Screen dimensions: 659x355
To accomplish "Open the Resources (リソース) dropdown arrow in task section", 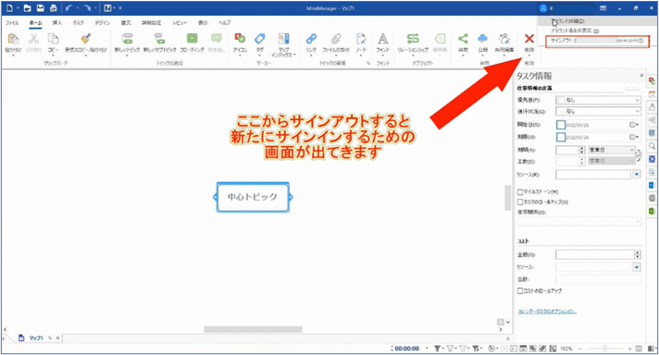I will [637, 174].
